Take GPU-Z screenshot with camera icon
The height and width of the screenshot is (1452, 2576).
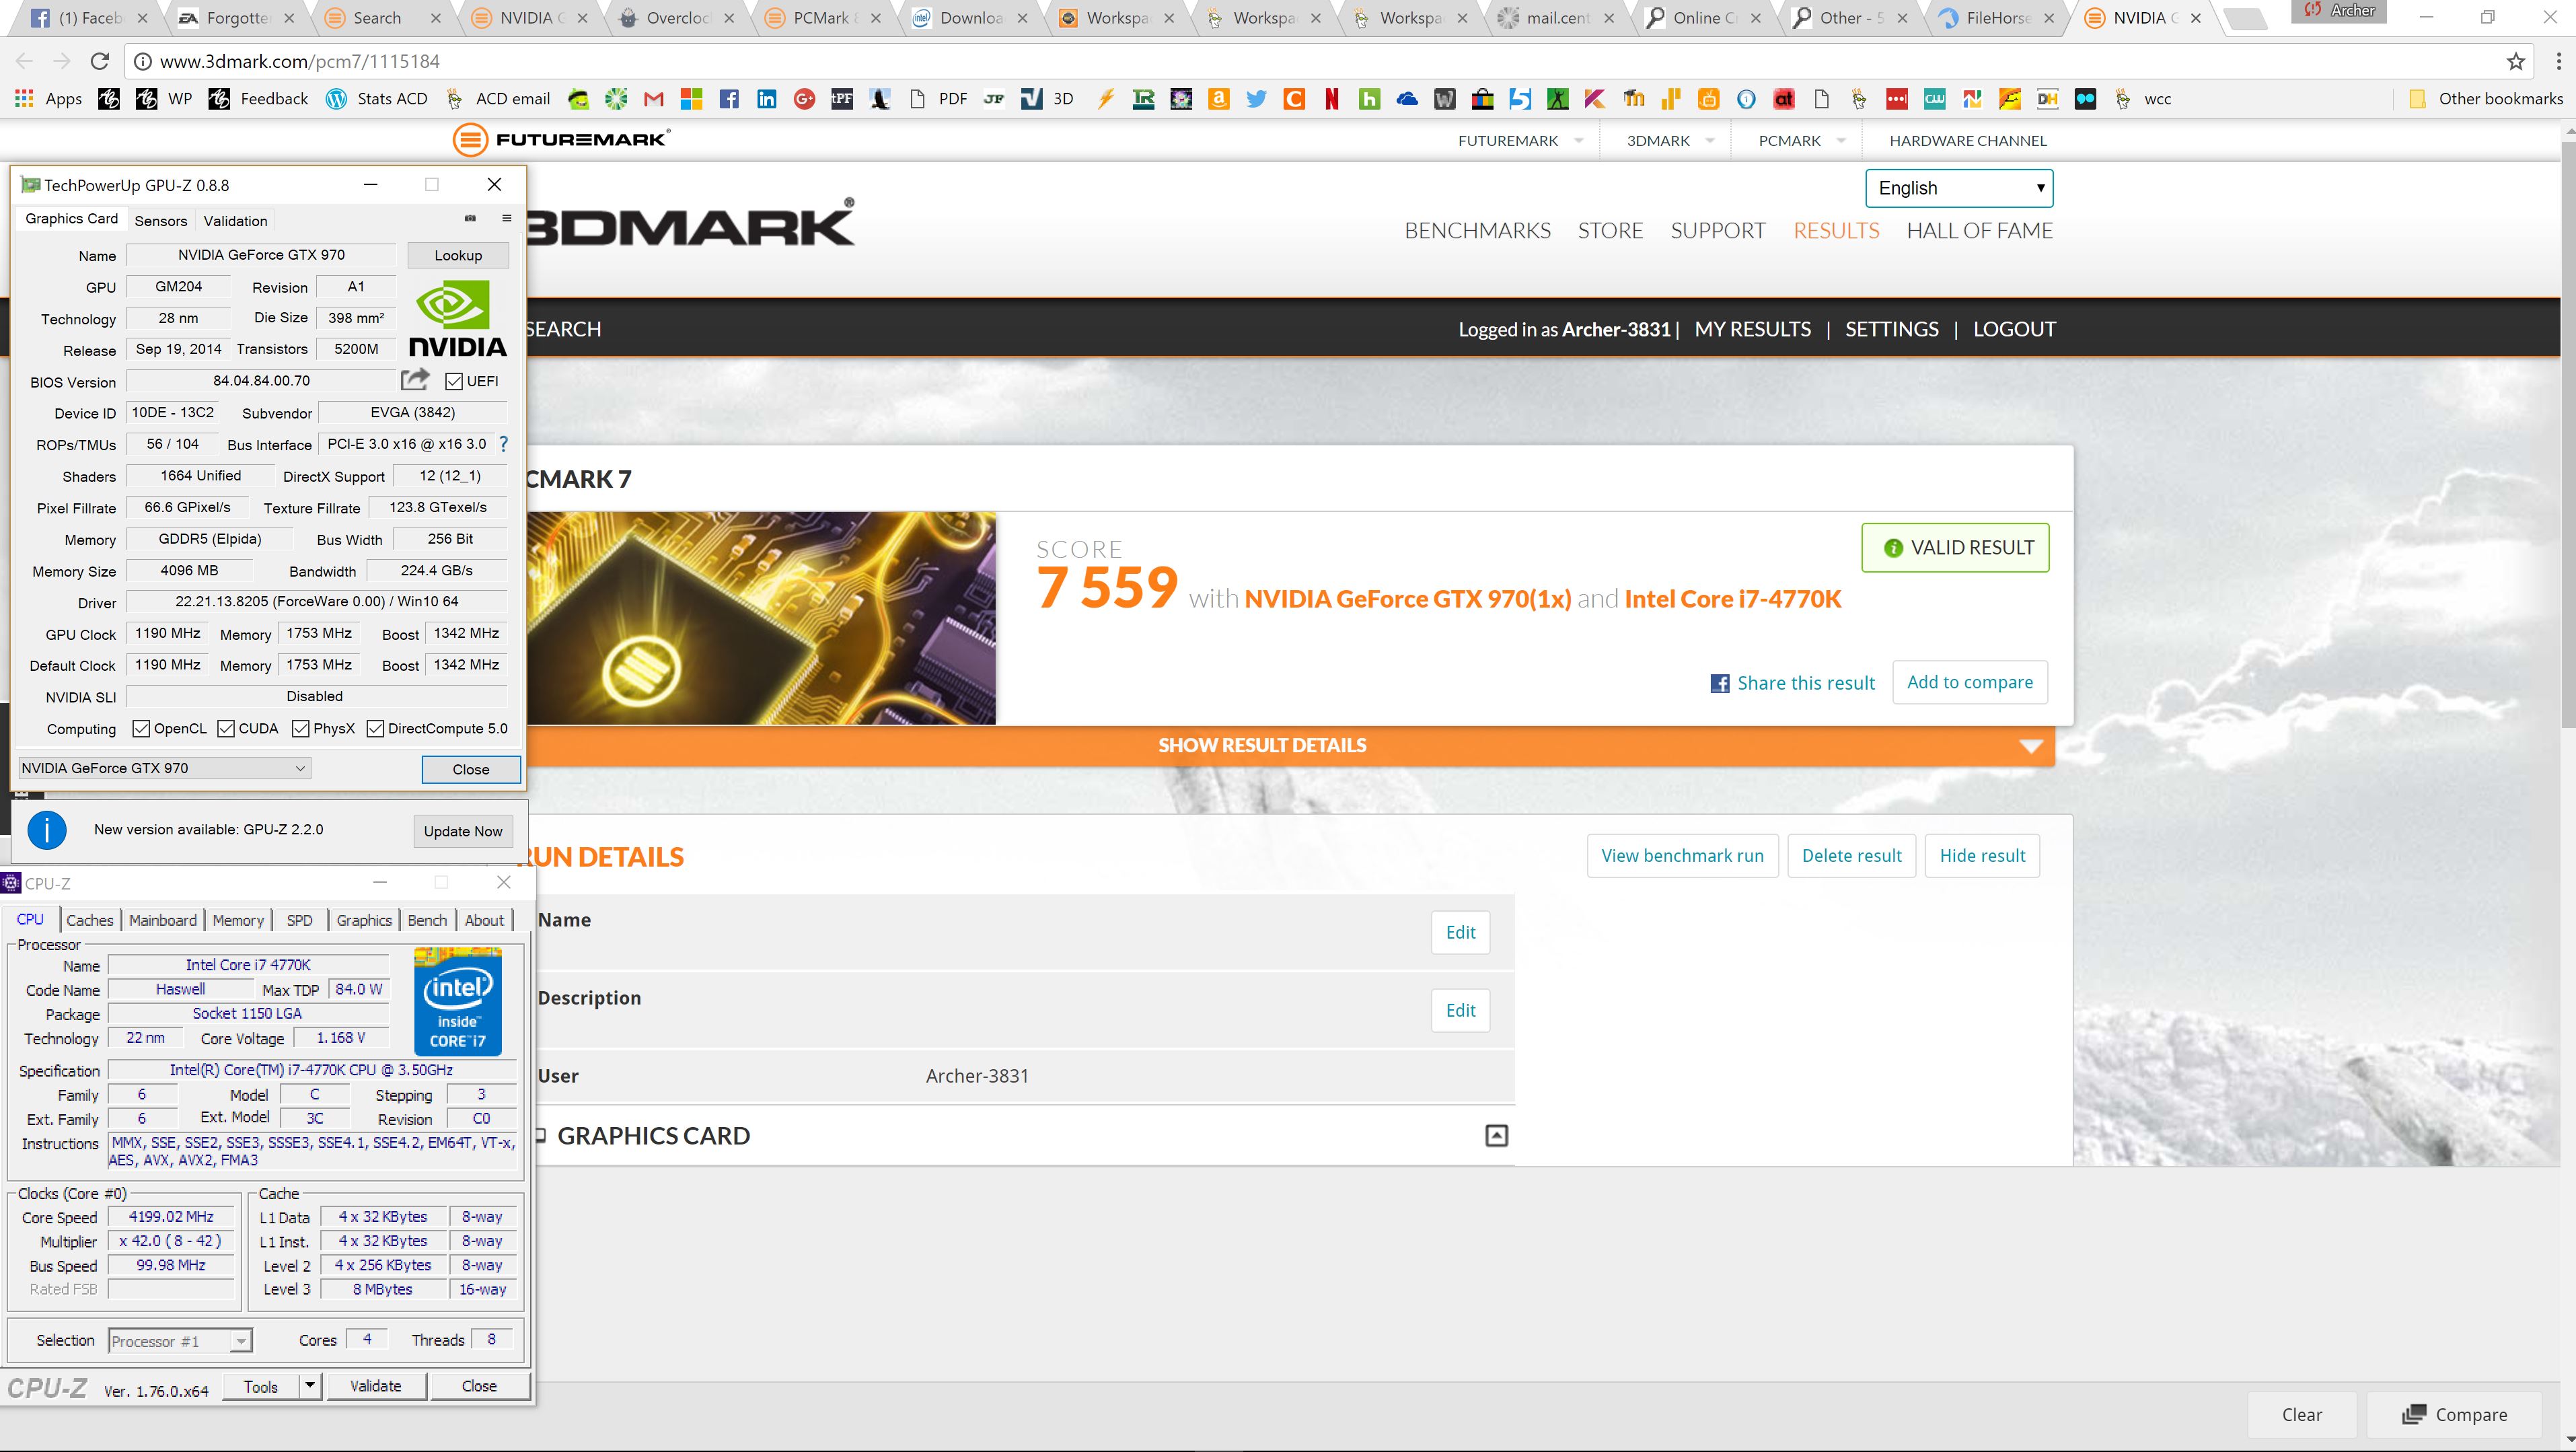470,218
